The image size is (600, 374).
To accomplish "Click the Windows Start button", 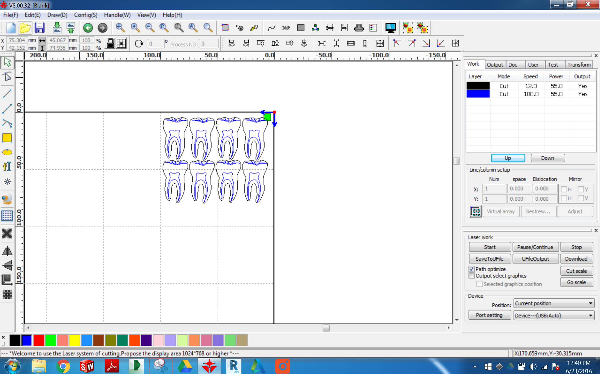I will pyautogui.click(x=13, y=366).
